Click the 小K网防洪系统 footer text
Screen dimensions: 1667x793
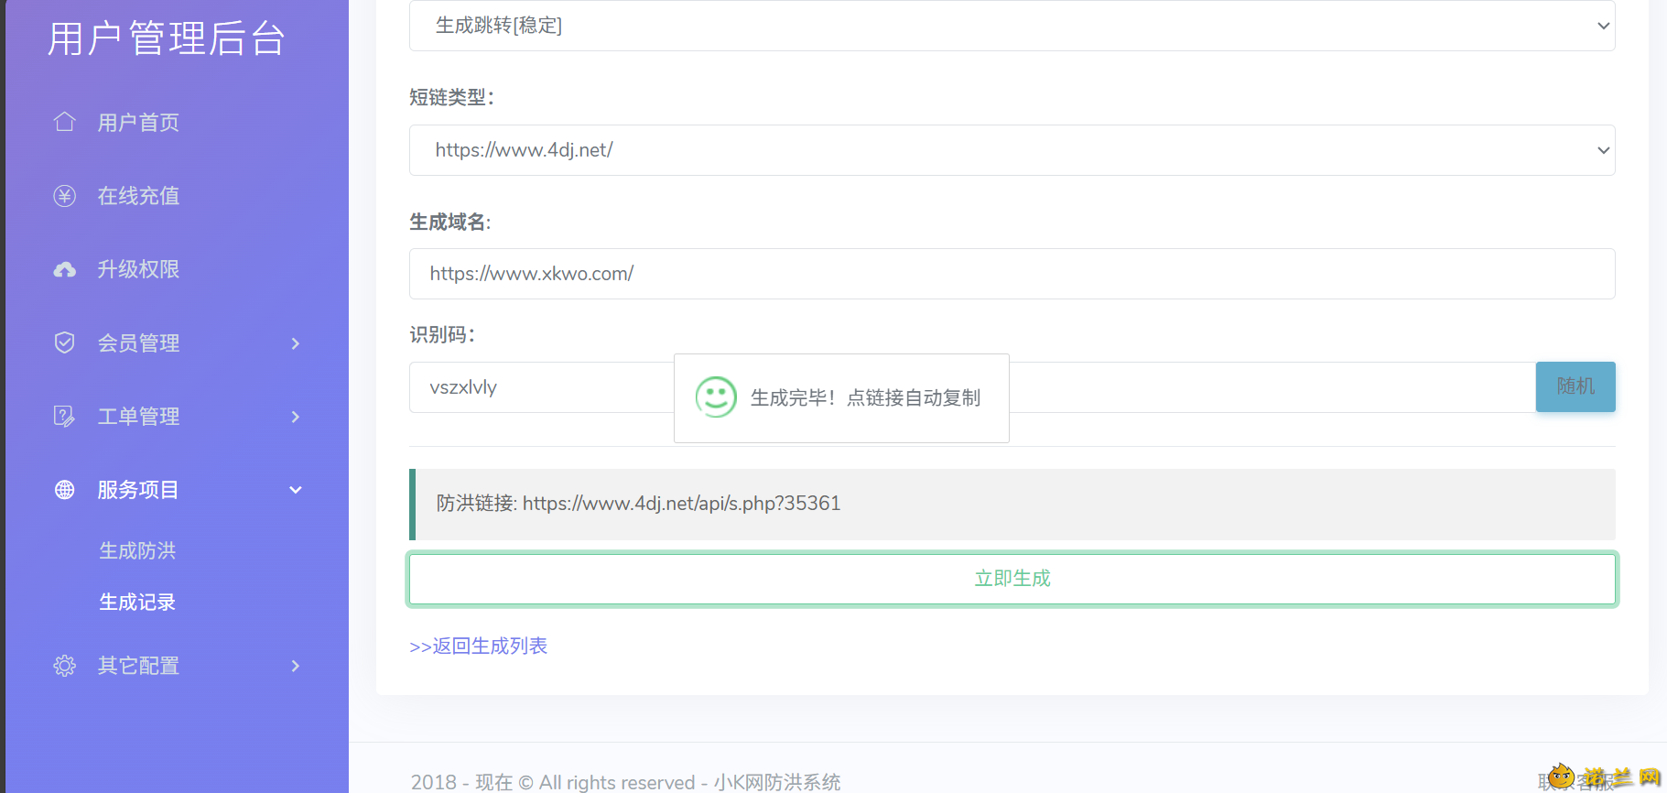(777, 782)
